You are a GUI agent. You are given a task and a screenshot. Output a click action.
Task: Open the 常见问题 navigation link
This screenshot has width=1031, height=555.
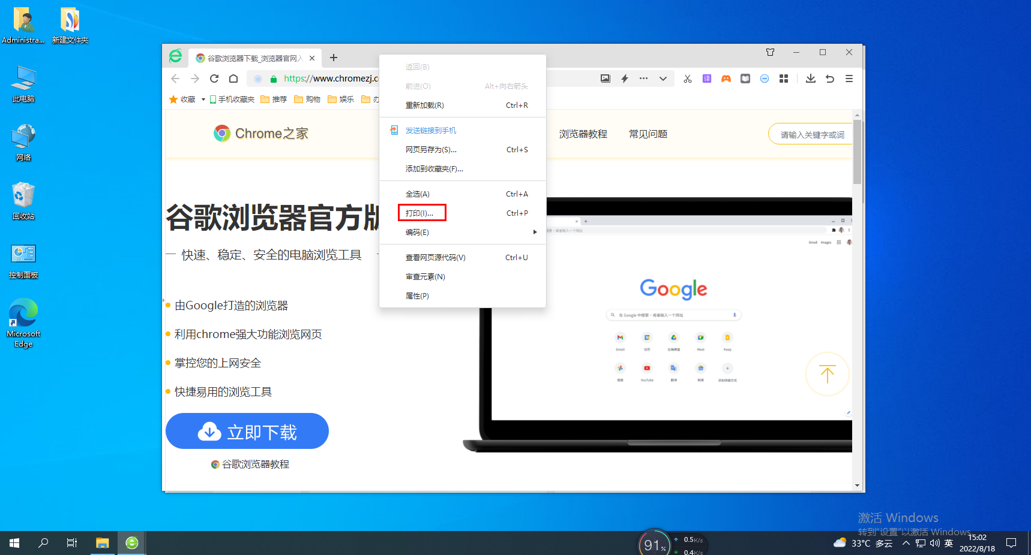pyautogui.click(x=648, y=134)
